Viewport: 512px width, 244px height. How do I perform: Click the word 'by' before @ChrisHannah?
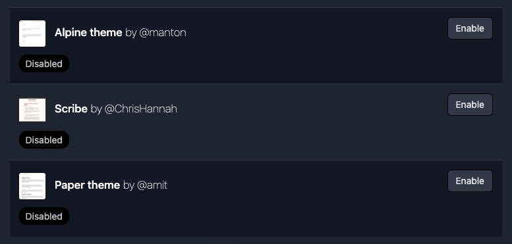[x=96, y=109]
